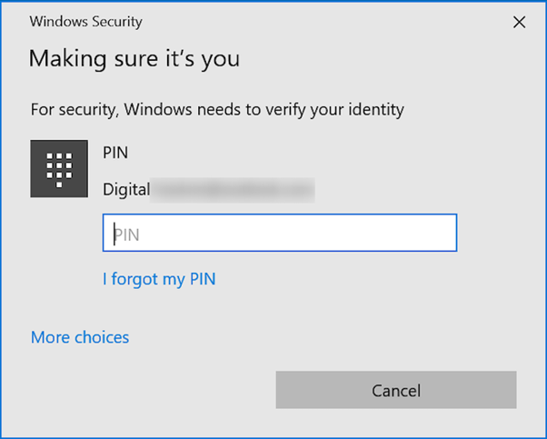Click the "Making sure it's you" heading

(134, 60)
